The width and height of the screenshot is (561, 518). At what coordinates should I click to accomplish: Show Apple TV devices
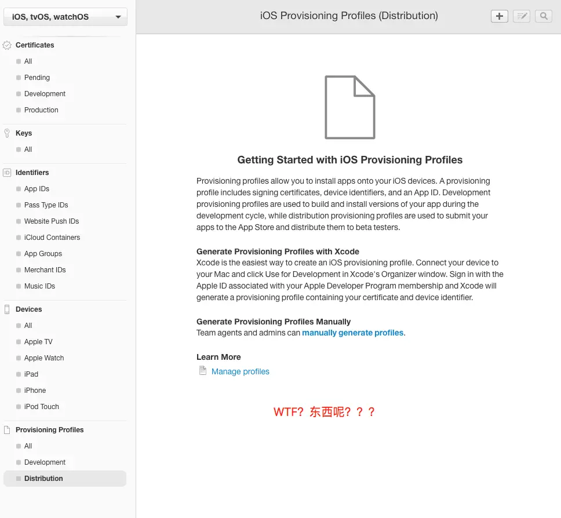point(38,342)
